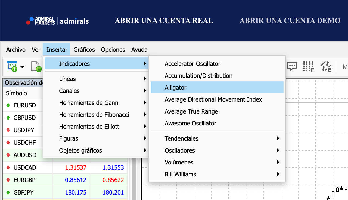The height and width of the screenshot is (200, 348).
Task: Open dropdown arrow next to new chart icon
Action: click(x=22, y=67)
